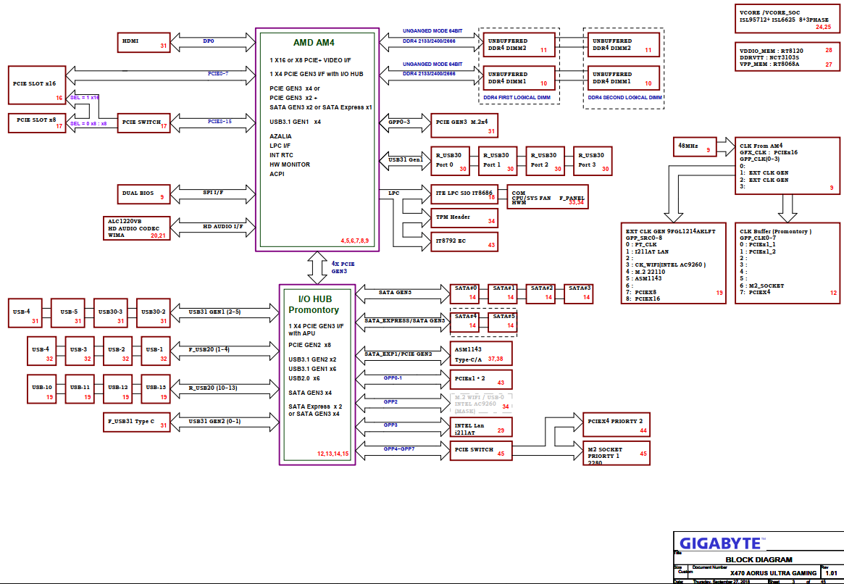Click the PCIE GEN3 M.2x4 block
Image resolution: width=844 pixels, height=584 pixels.
[464, 125]
